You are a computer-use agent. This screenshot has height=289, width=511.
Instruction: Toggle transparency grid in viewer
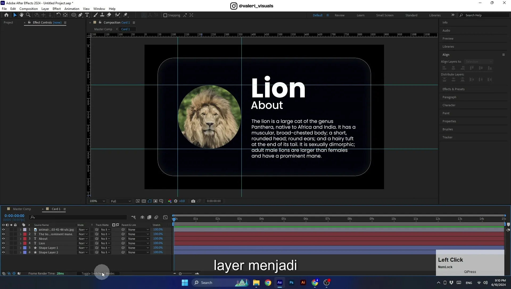144,201
